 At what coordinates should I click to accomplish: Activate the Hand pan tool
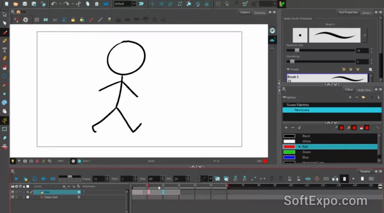click(4, 111)
